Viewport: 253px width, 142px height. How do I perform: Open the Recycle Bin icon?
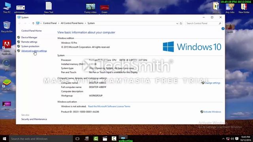7,27
